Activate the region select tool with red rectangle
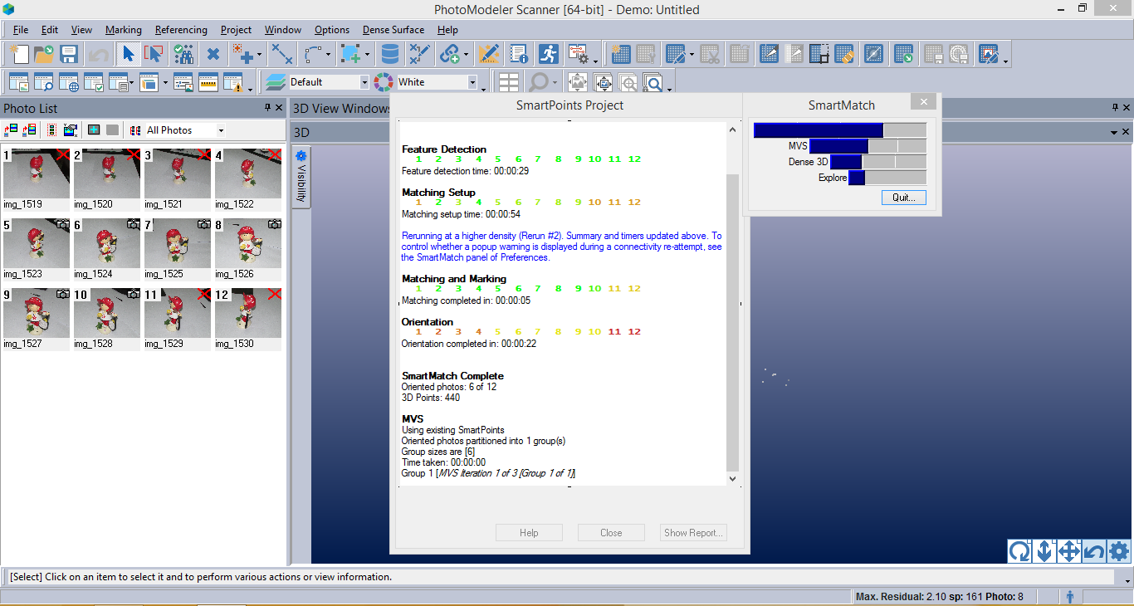The image size is (1134, 606). click(x=154, y=55)
